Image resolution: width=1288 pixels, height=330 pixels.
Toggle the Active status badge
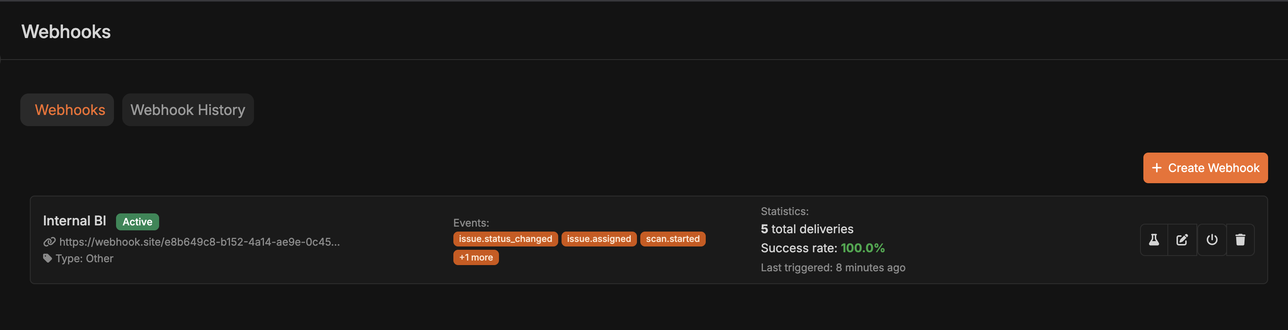[x=137, y=221]
